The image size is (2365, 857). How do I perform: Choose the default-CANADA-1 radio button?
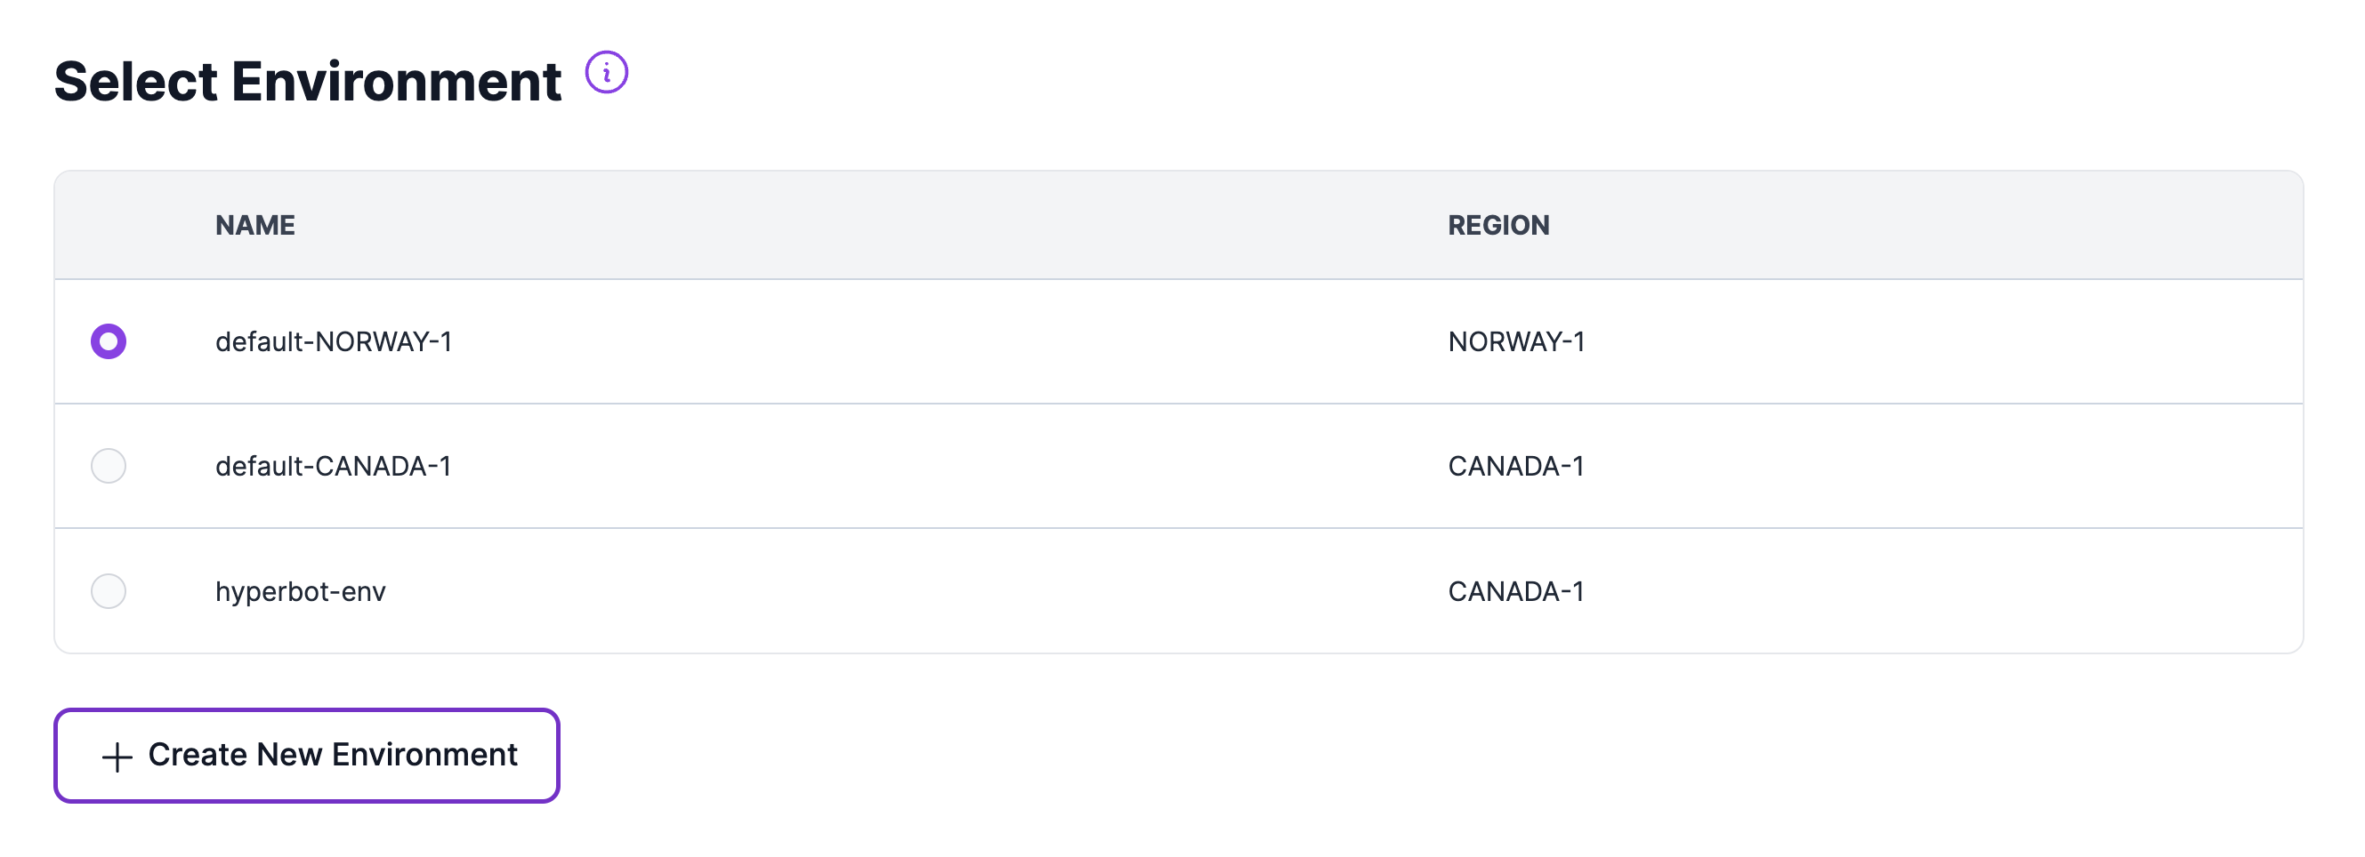pos(109,466)
